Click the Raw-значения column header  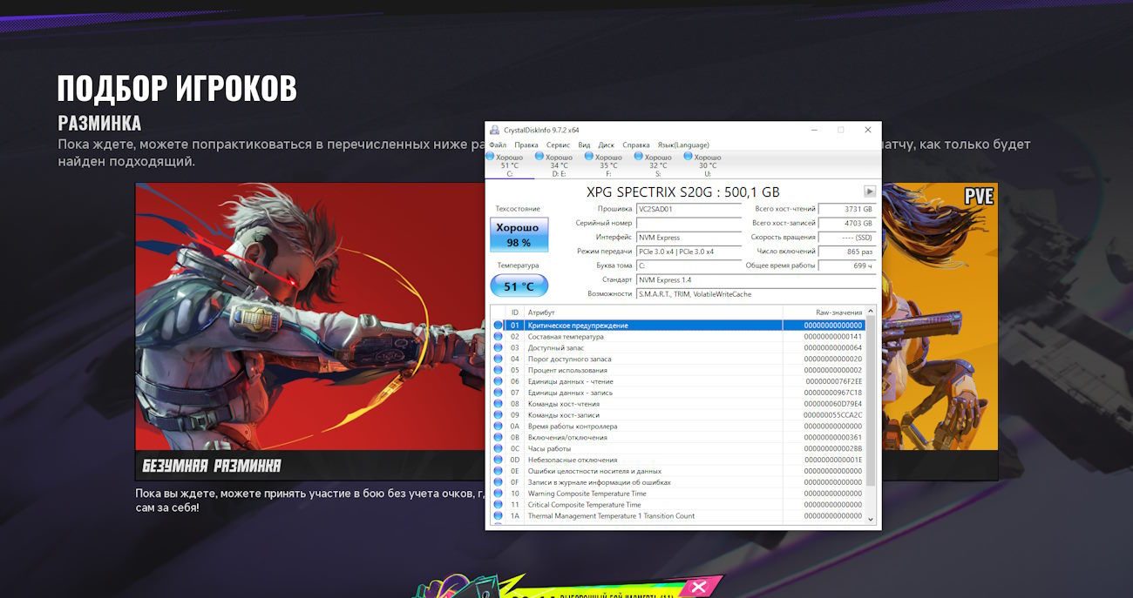coord(823,312)
